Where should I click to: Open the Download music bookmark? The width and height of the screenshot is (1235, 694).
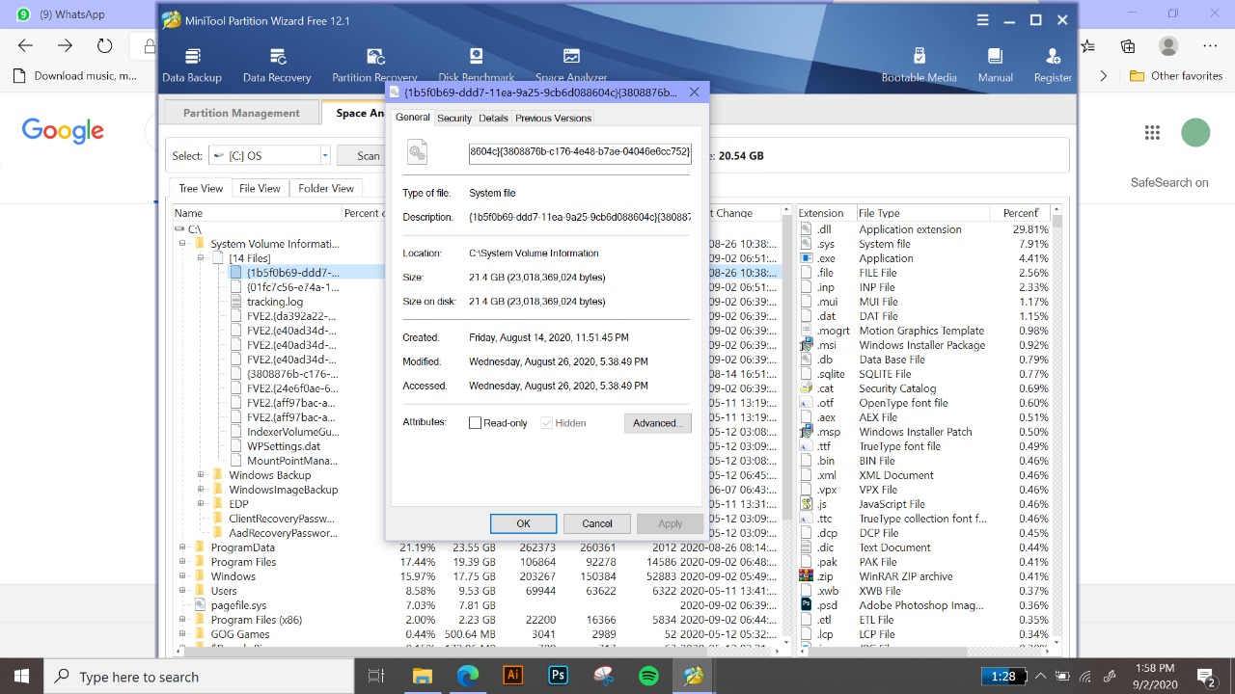click(75, 75)
